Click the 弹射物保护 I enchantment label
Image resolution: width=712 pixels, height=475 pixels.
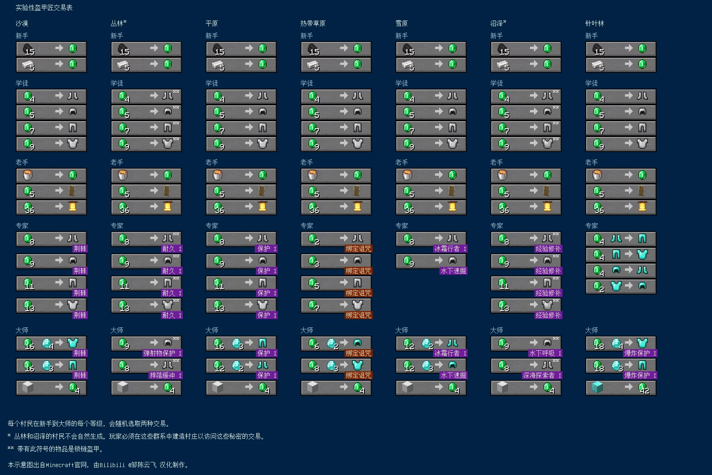[x=163, y=353]
